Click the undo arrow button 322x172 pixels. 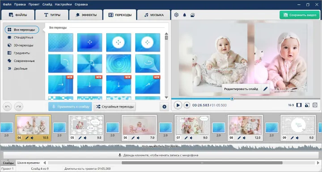pyautogui.click(x=8, y=107)
